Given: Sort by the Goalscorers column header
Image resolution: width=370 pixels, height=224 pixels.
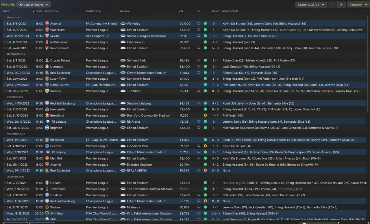Looking at the screenshot, I should 230,12.
